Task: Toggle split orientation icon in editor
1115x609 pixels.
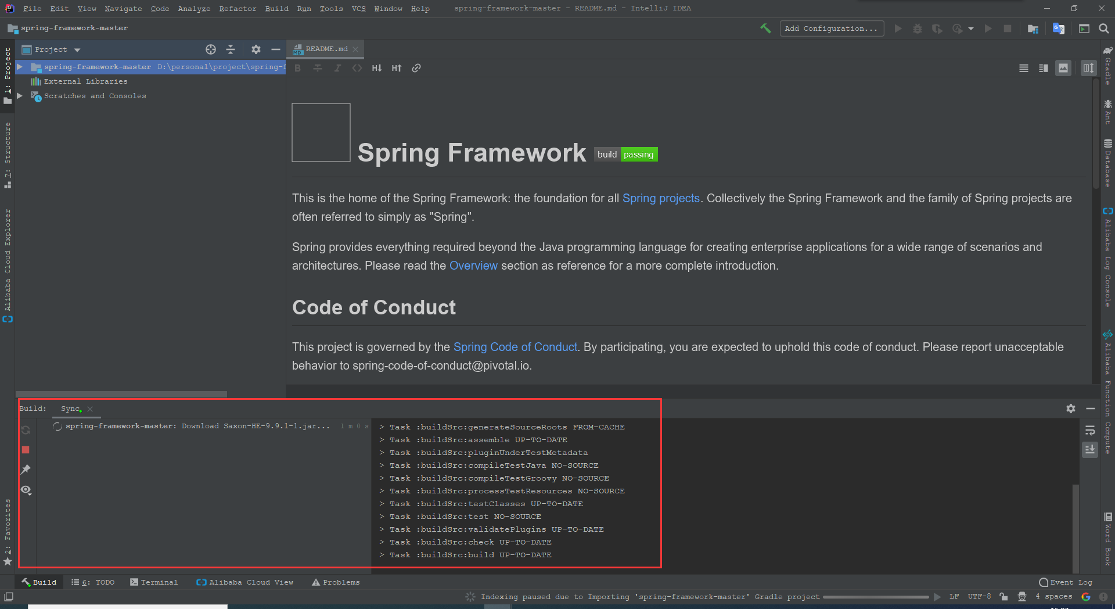Action: coord(1088,68)
